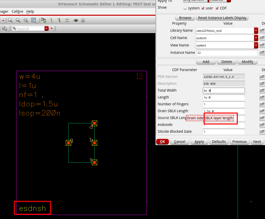This screenshot has width=265, height=219.
Task: Activate the Zoom to Area icon
Action: click(x=34, y=20)
